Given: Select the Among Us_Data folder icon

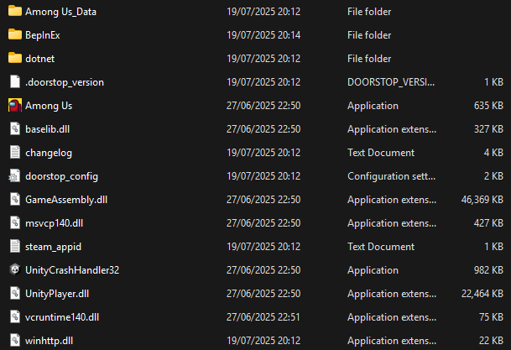Looking at the screenshot, I should click(x=14, y=11).
